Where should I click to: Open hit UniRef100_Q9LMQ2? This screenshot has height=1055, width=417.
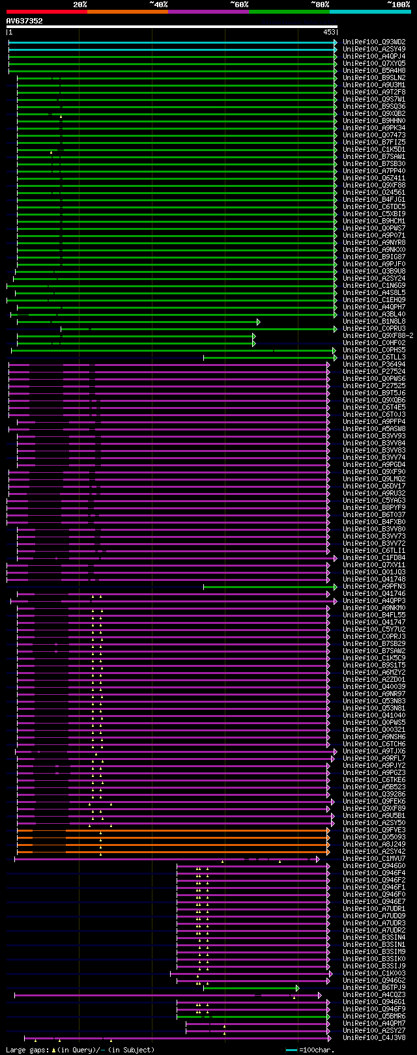coord(374,479)
